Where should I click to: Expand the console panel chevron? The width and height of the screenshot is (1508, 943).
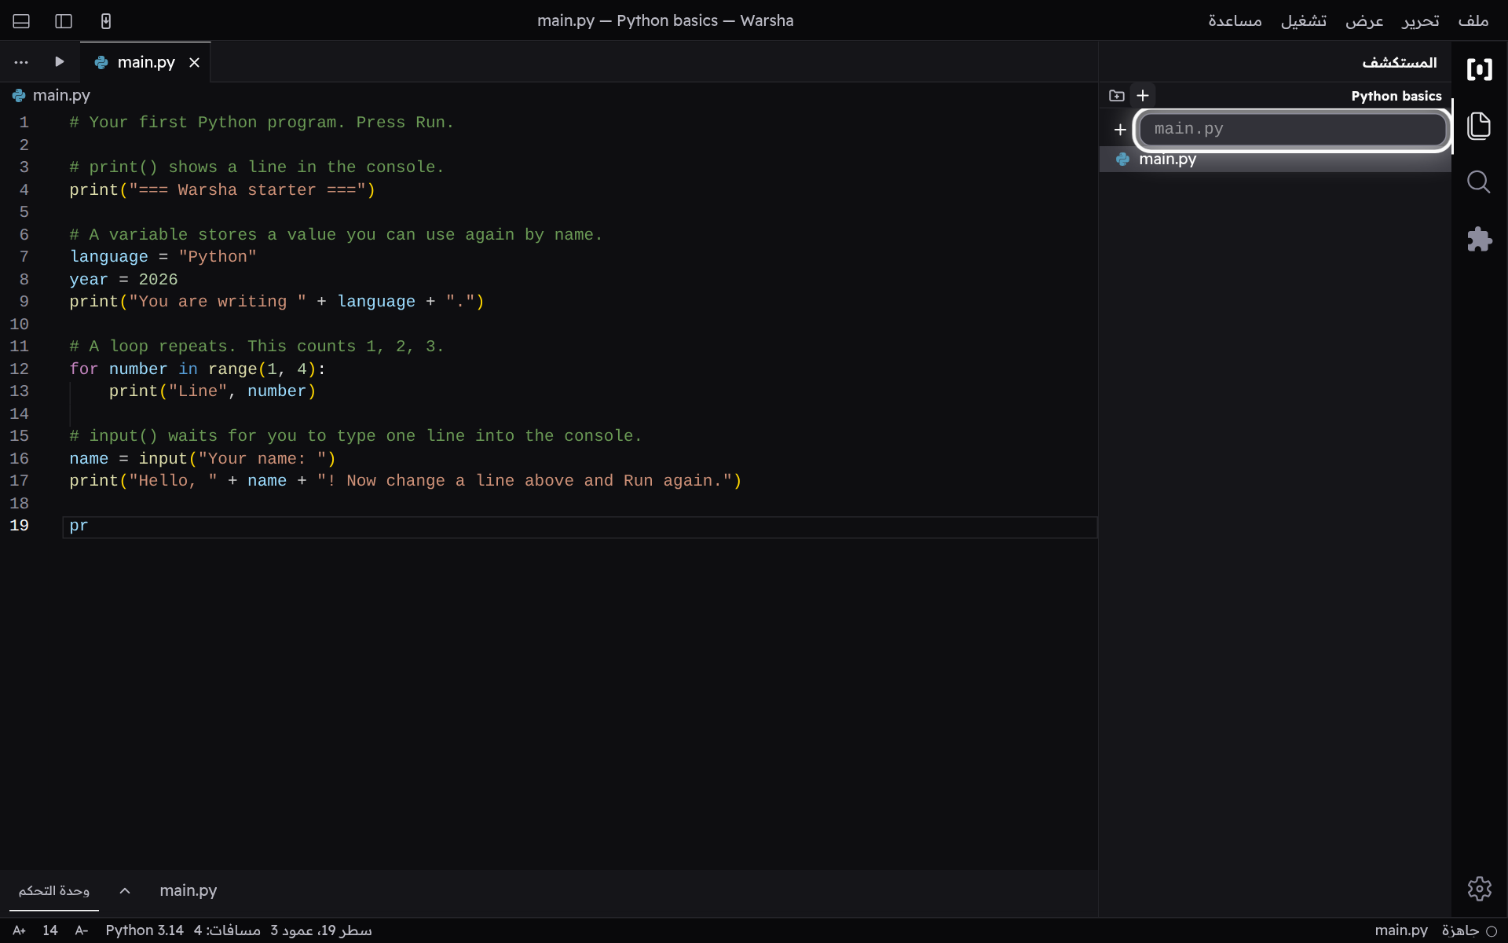click(x=125, y=890)
